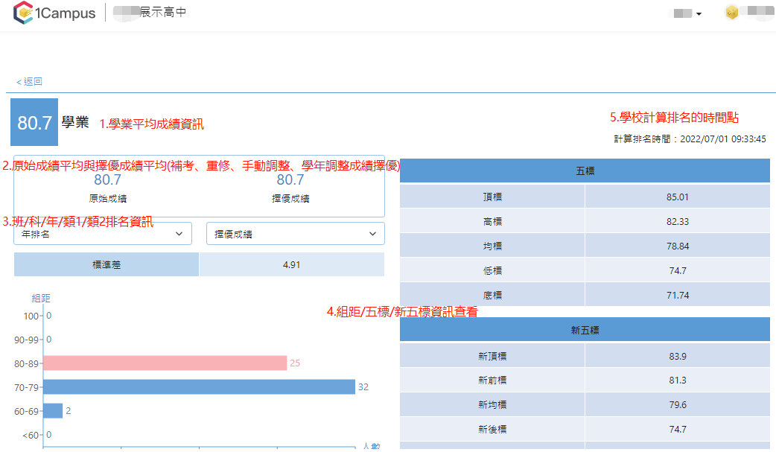This screenshot has width=776, height=452.
Task: Click the 80.7 學業 score tile
Action: pyautogui.click(x=34, y=122)
